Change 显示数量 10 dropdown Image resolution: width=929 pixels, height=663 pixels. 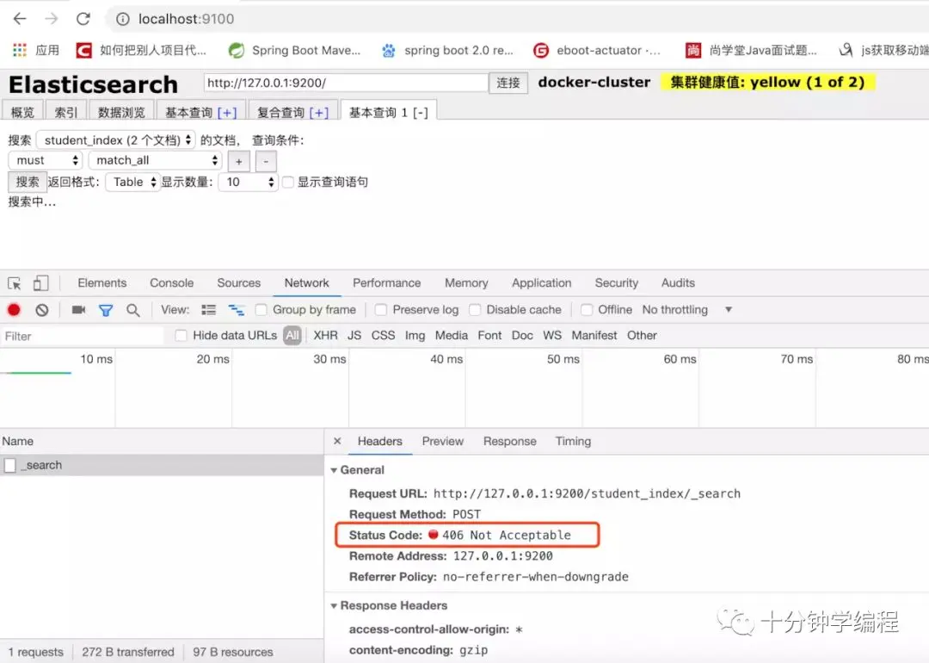click(x=249, y=182)
